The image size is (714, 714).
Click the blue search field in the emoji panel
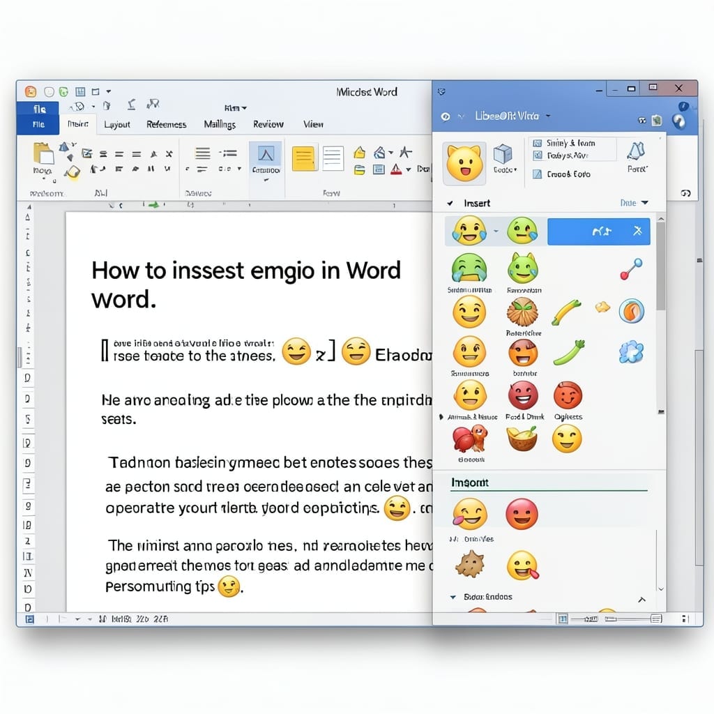tap(599, 231)
